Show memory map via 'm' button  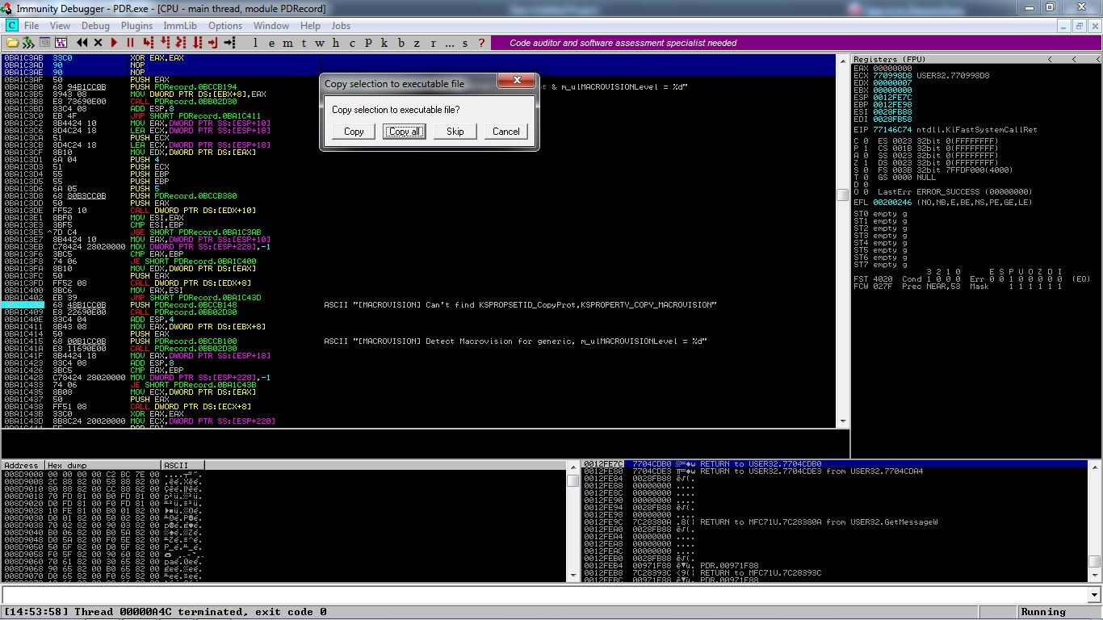[x=287, y=43]
